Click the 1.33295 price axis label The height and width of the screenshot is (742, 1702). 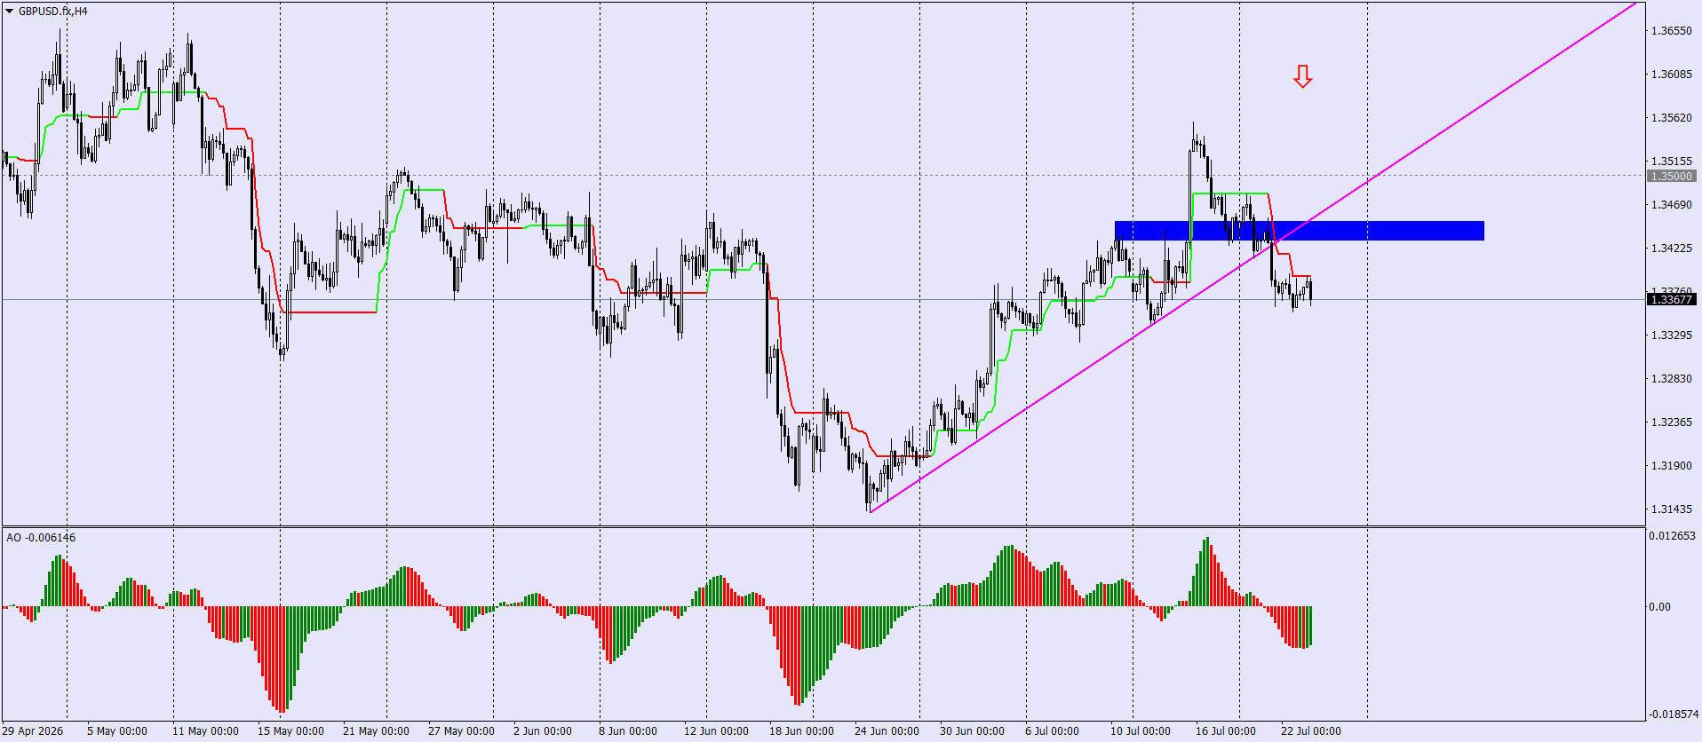1671,335
